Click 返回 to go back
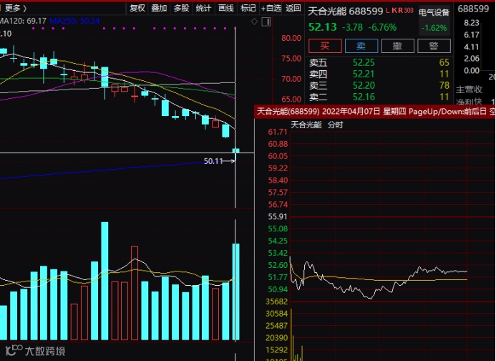496x361 pixels. (x=293, y=8)
